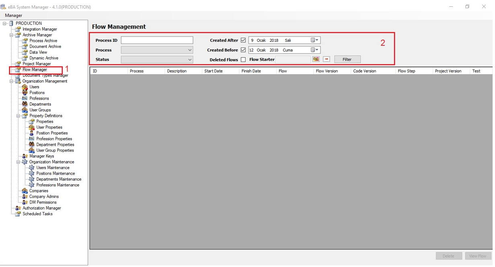Screen dimensions: 495x267
Task: Select Positions Maintenance tree item
Action: 55,173
